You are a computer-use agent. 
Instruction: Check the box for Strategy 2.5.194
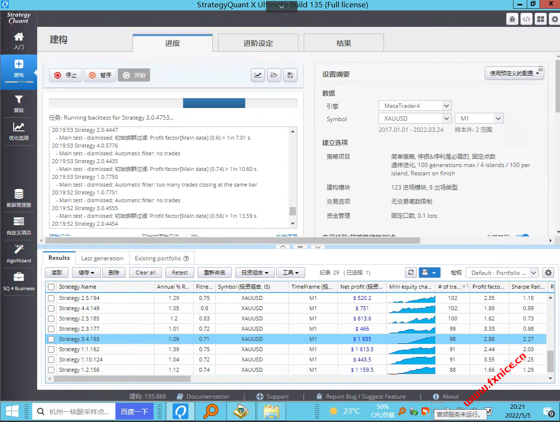pos(51,298)
